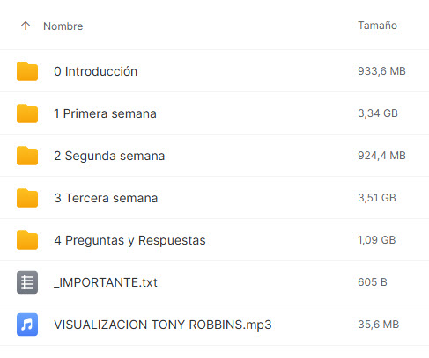
Task: Open the 0 Introducción folder name
Action: (95, 71)
